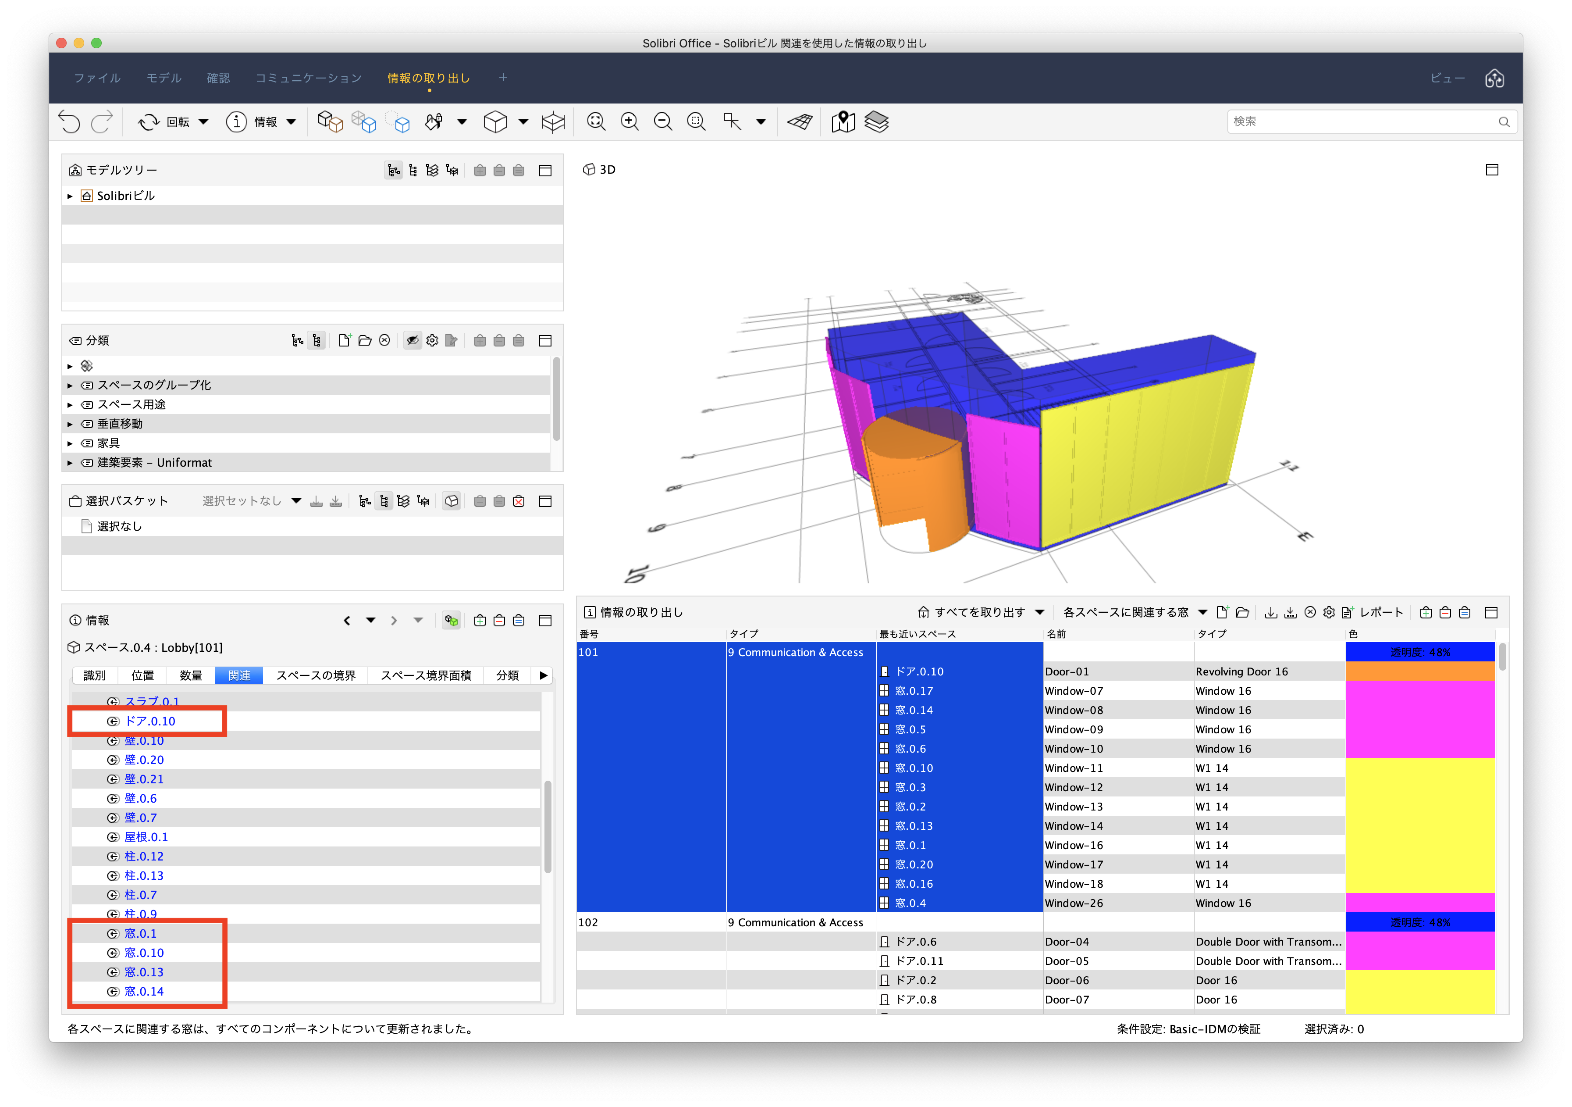Open the floor plan map icon
This screenshot has width=1572, height=1107.
pos(843,122)
